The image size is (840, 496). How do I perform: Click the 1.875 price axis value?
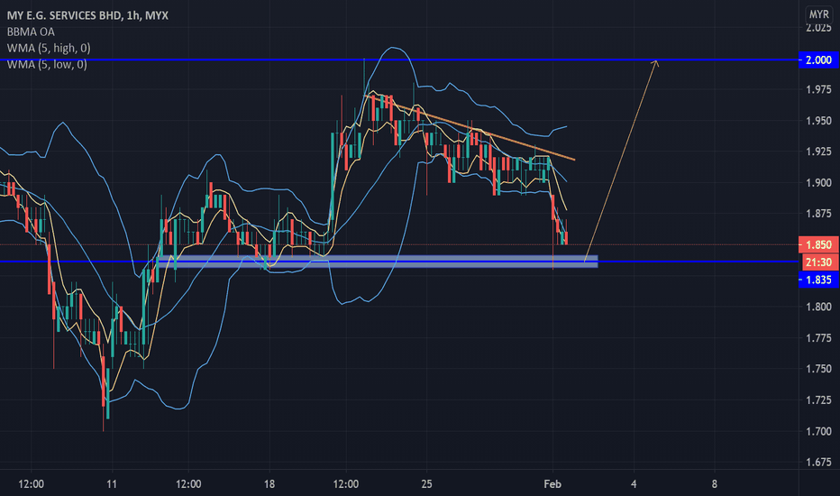pyautogui.click(x=818, y=214)
